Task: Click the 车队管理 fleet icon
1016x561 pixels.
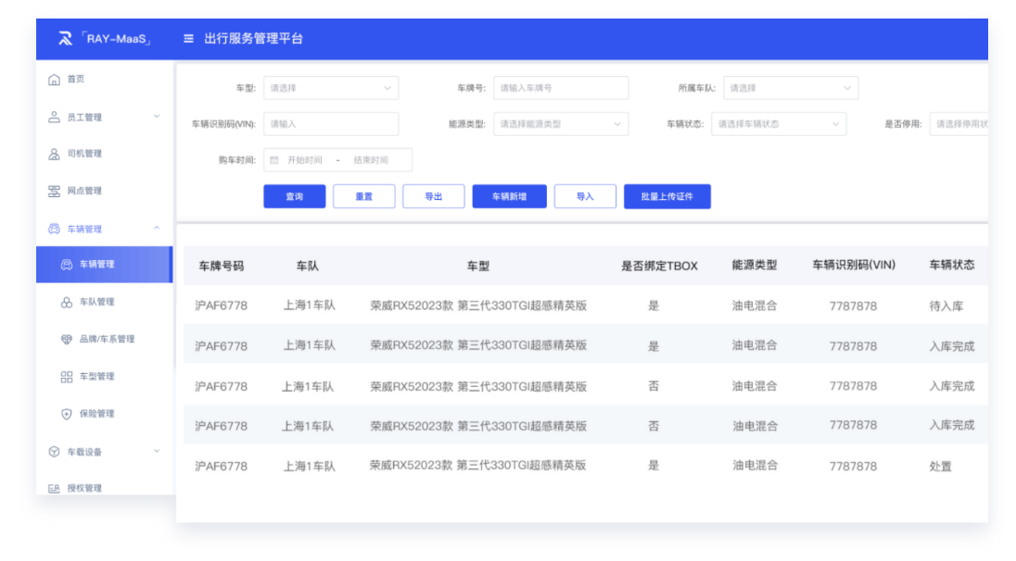Action: pyautogui.click(x=67, y=303)
